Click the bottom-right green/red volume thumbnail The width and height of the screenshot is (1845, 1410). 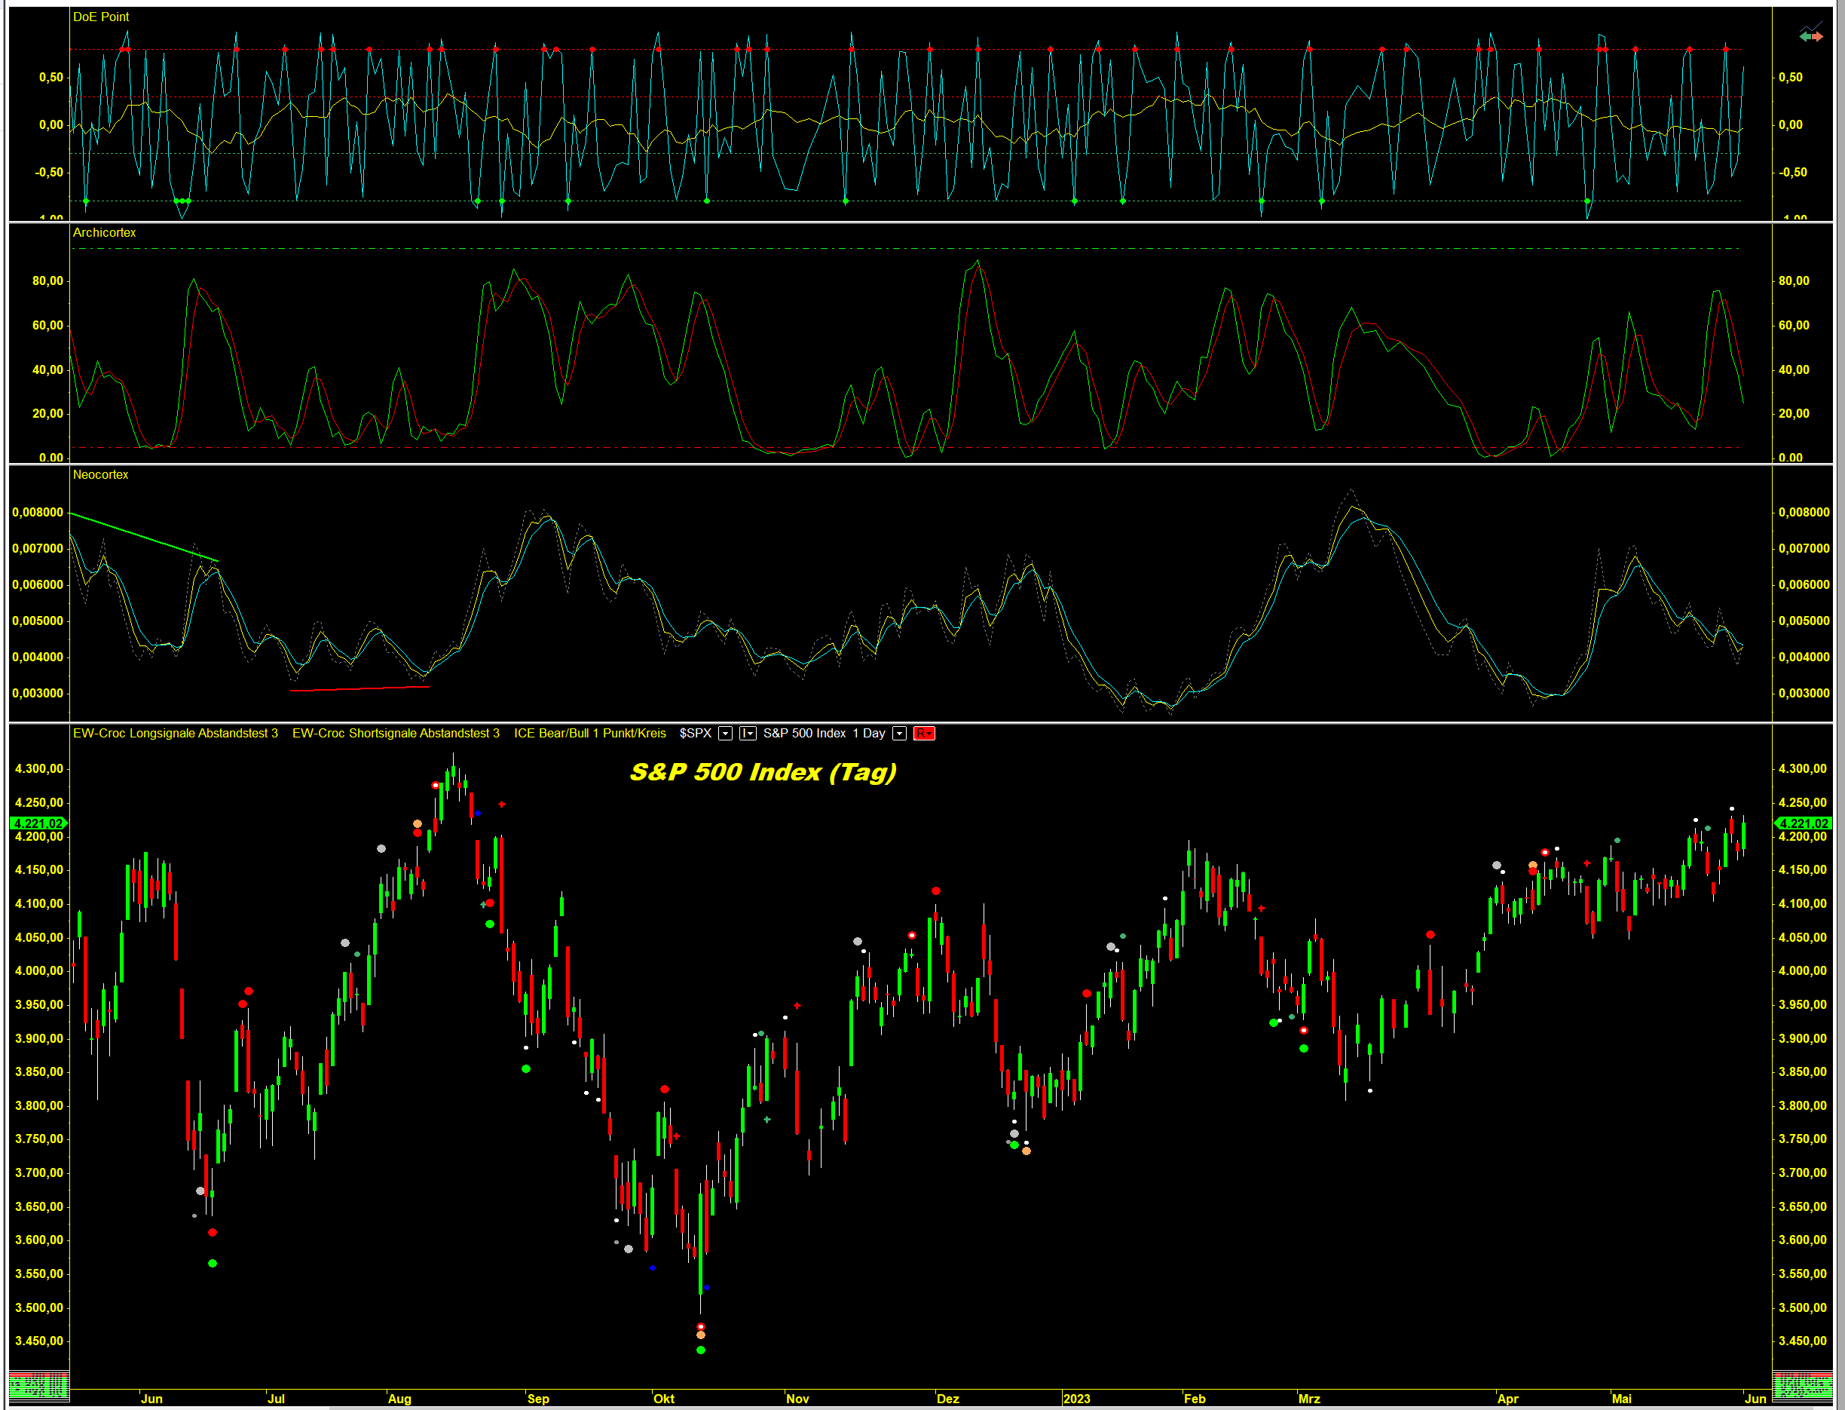click(1801, 1385)
